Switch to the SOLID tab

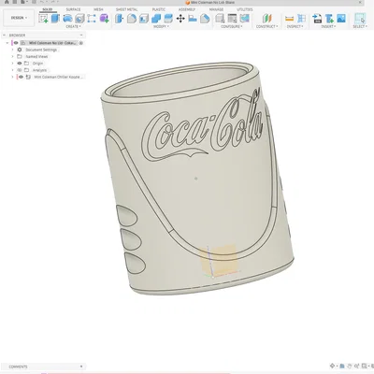point(48,9)
